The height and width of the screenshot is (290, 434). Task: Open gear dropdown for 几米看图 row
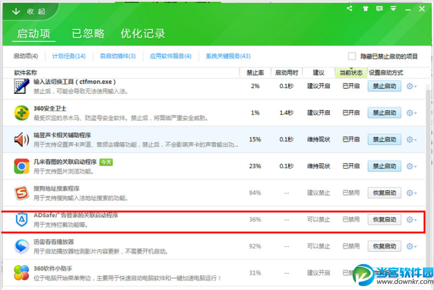411,166
